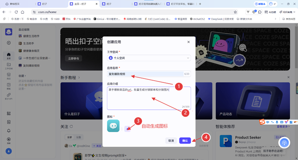Screen dimensions: 298x160
Task: Open recent item 复刻爆款视频
Action: pos(29,66)
